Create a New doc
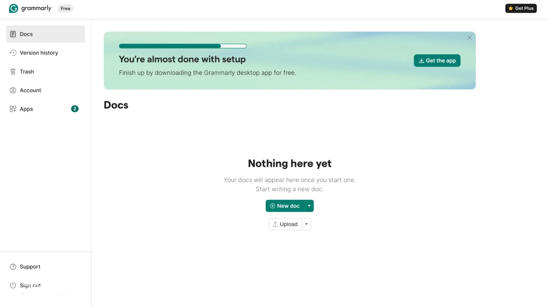 285,206
